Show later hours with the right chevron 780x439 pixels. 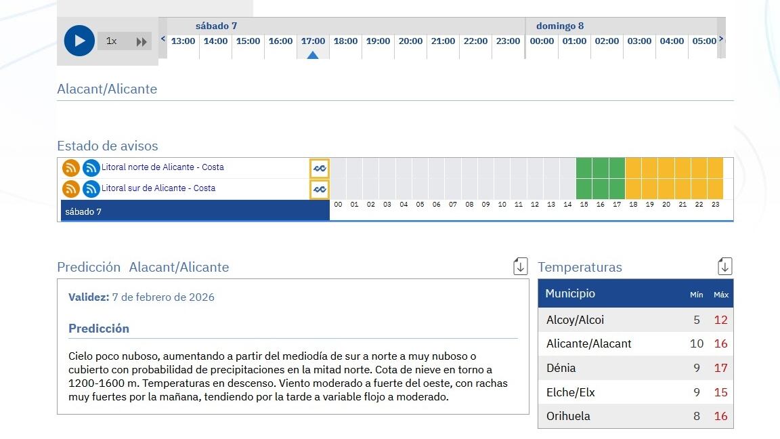(720, 39)
